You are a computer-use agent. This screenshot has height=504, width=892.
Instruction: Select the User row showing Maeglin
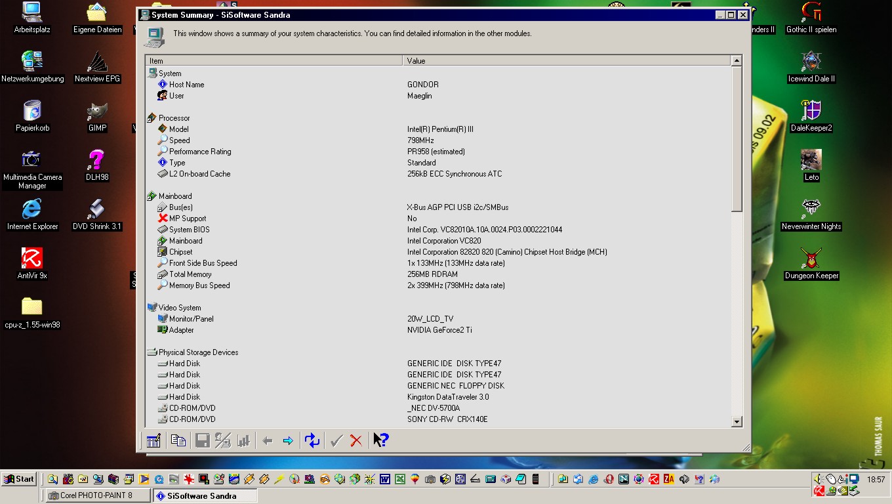(438, 96)
